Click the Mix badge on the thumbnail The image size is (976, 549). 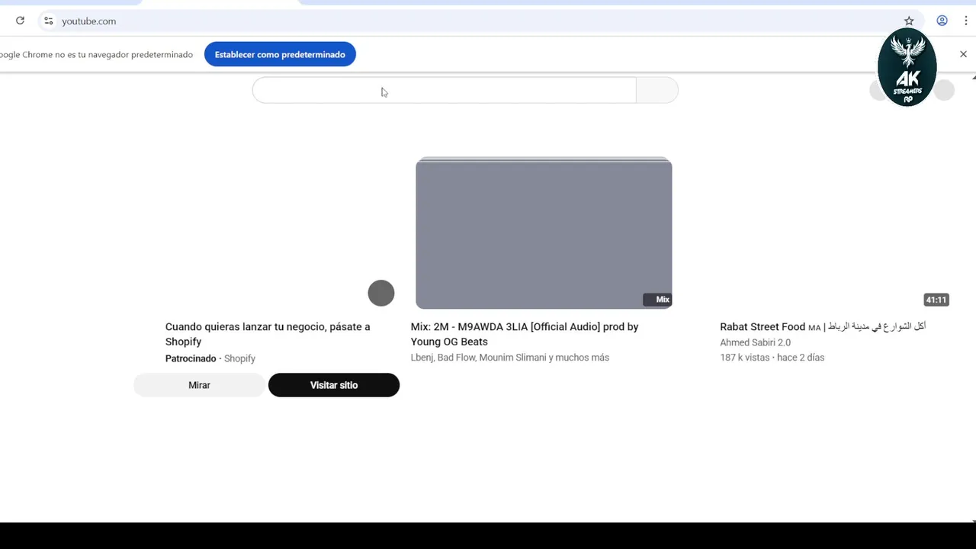coord(657,300)
